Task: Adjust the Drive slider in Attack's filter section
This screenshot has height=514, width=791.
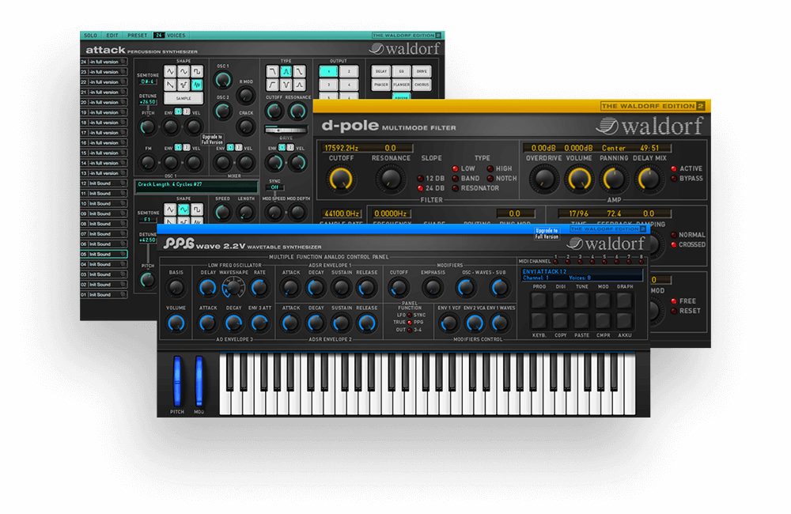Action: tap(286, 130)
